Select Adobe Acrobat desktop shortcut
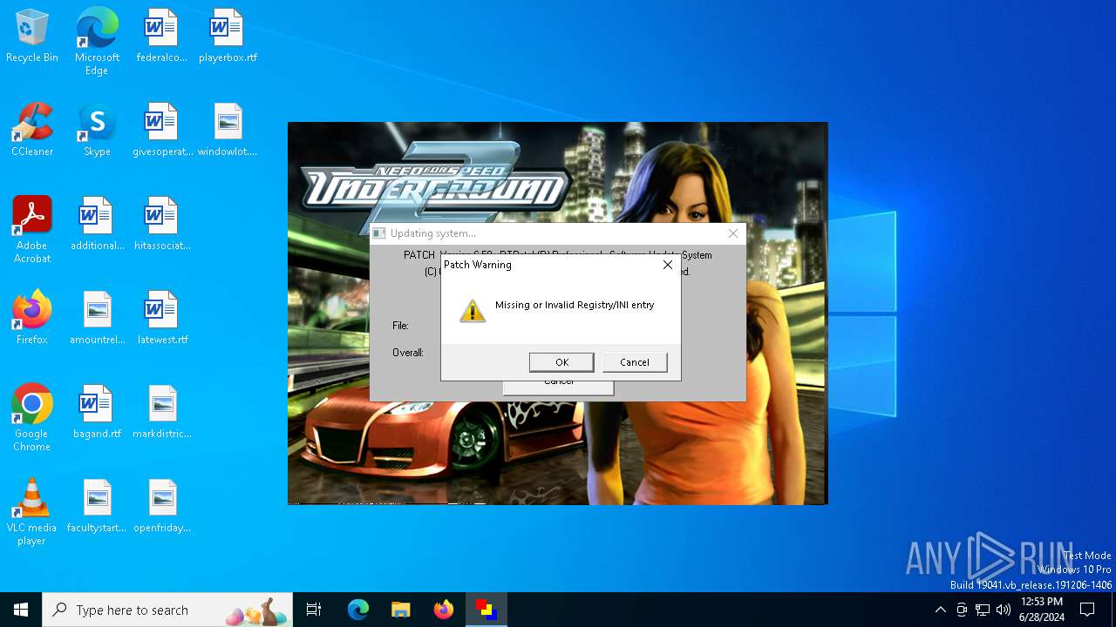The width and height of the screenshot is (1116, 627). tap(32, 230)
